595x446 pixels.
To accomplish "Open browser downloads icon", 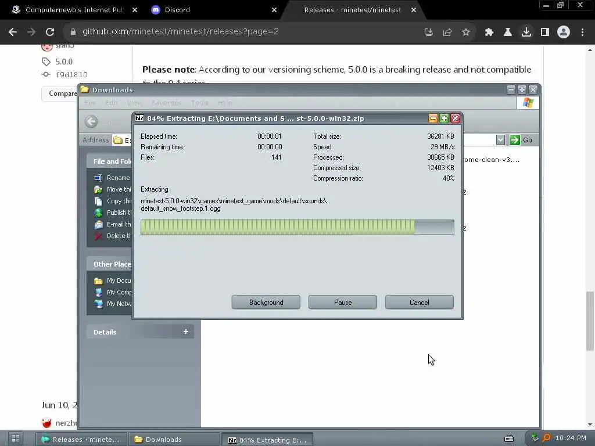I will point(526,33).
